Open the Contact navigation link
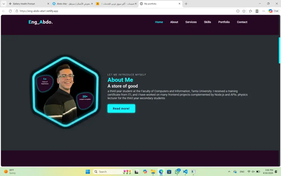This screenshot has width=281, height=176. [x=242, y=22]
